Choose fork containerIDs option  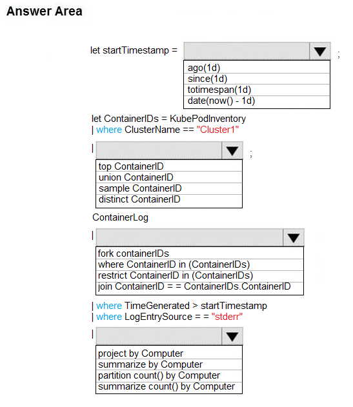(200, 253)
